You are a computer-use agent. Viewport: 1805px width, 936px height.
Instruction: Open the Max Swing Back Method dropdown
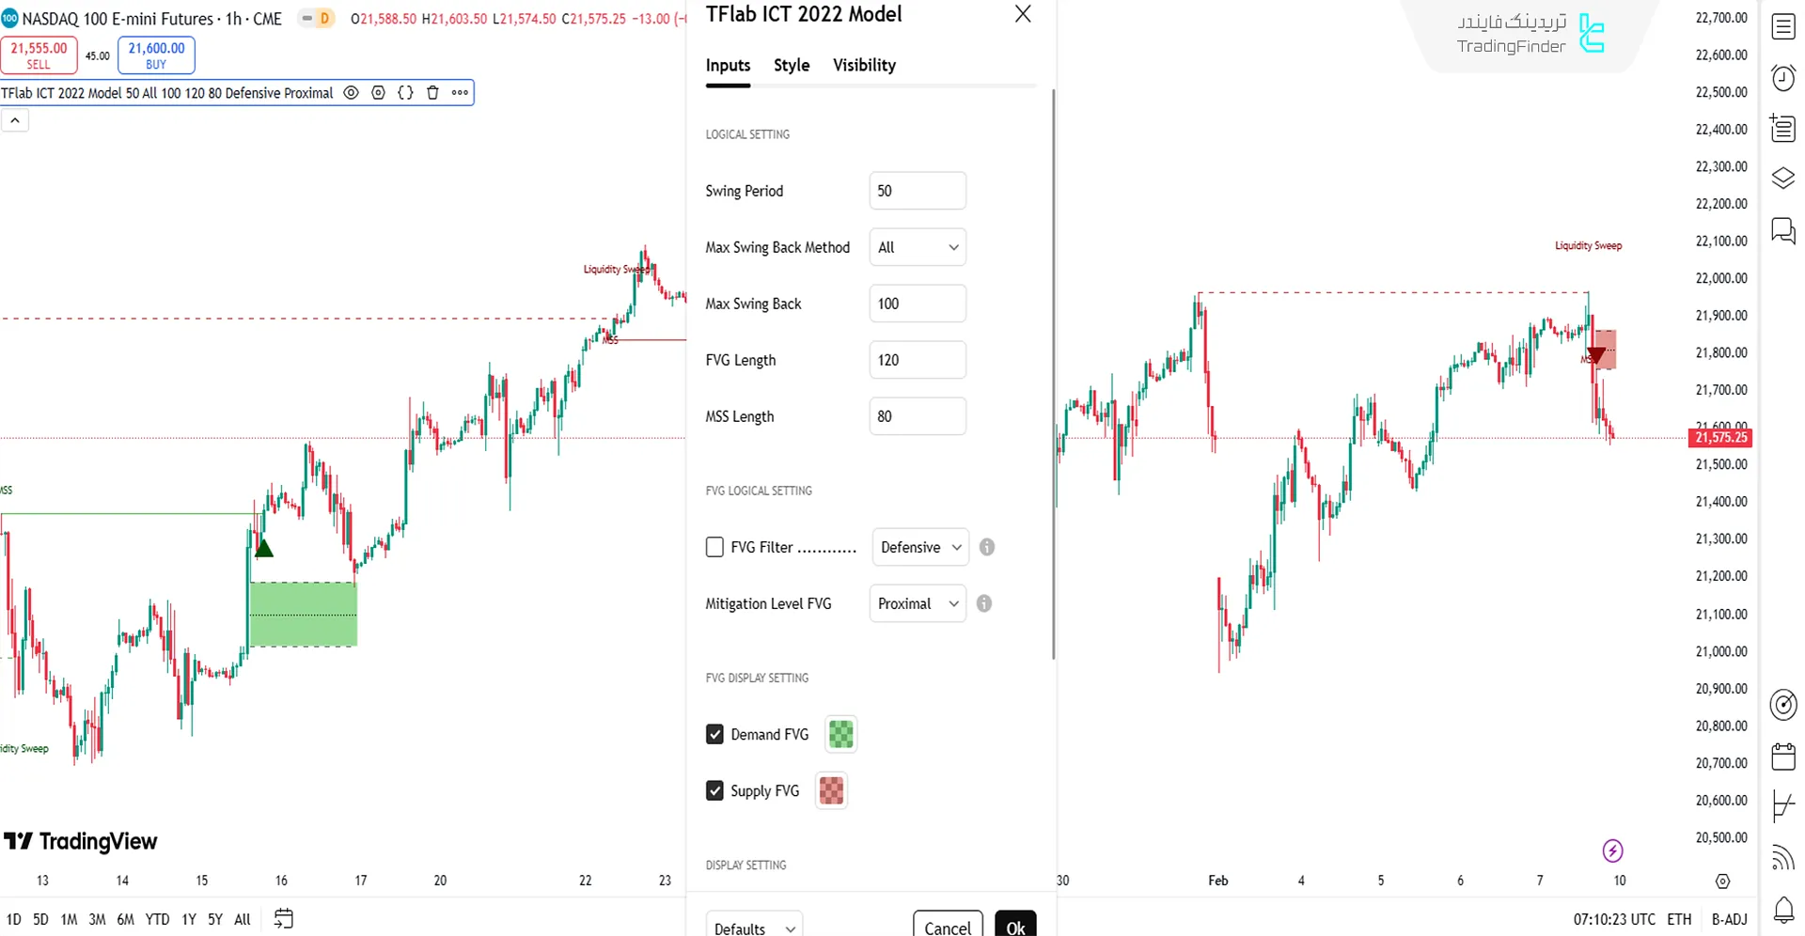(918, 247)
